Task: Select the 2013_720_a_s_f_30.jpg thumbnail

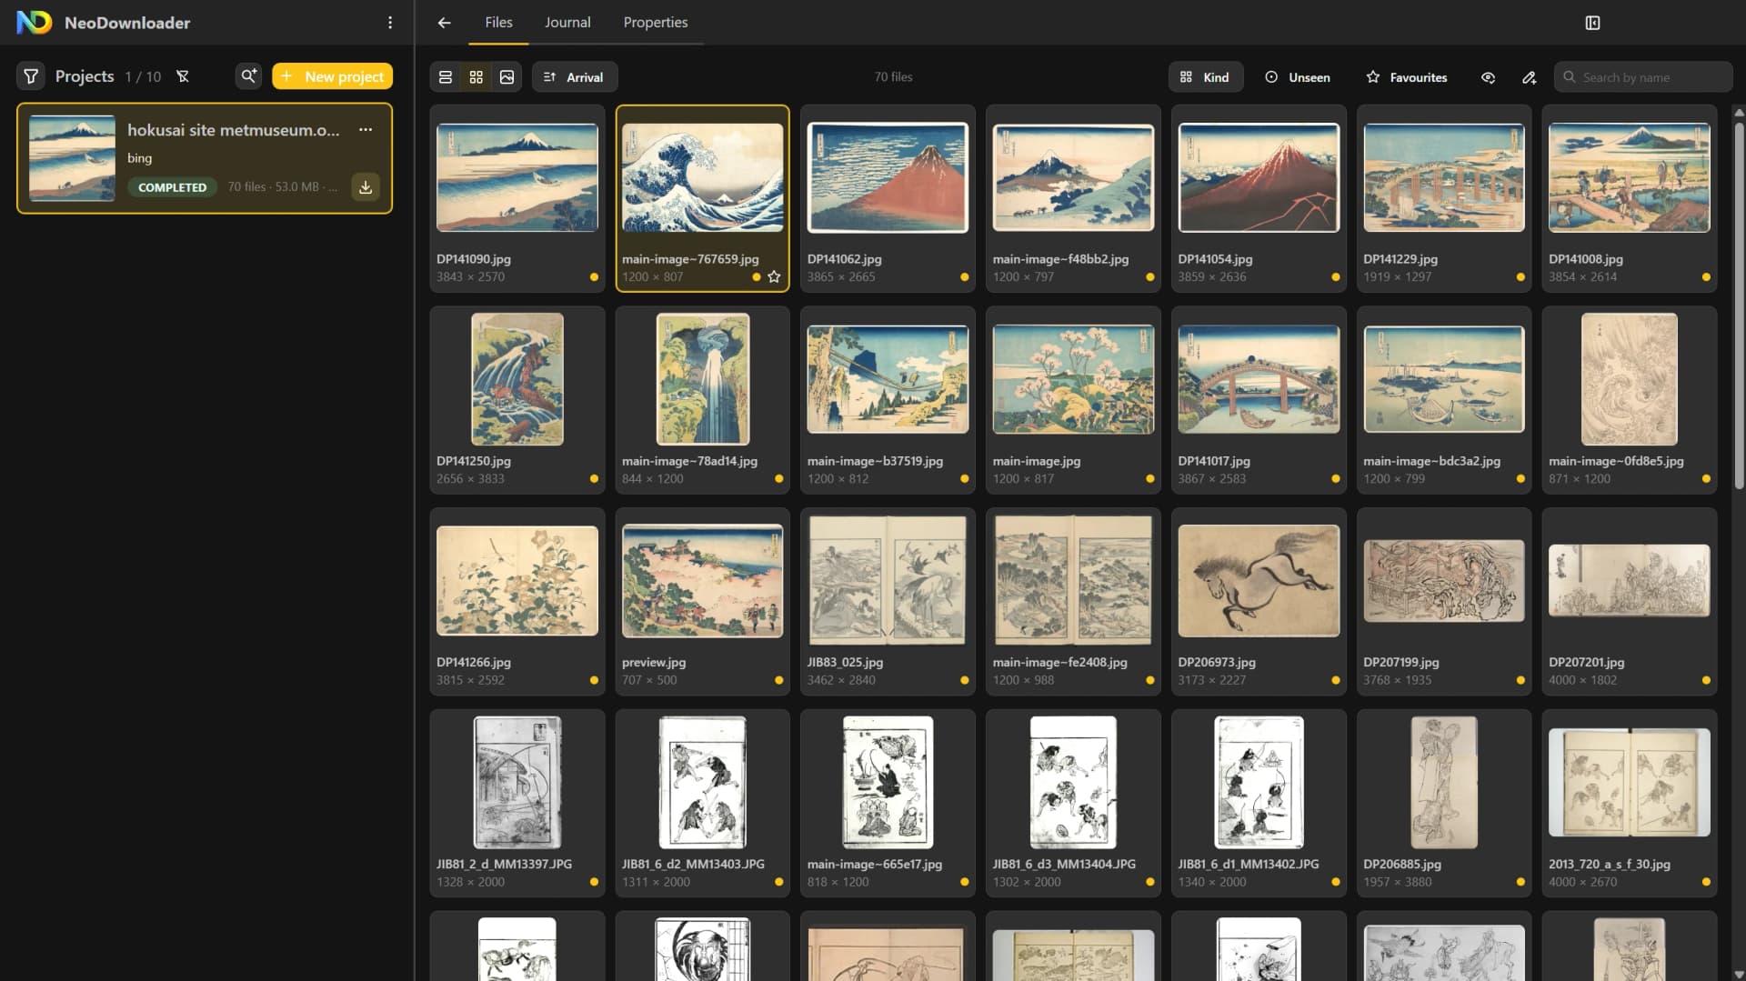Action: tap(1630, 783)
